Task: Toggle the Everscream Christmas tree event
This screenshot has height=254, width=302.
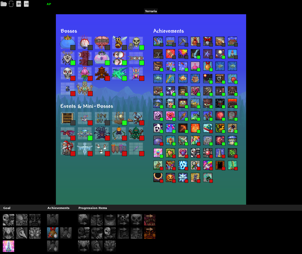Action: (x=136, y=133)
